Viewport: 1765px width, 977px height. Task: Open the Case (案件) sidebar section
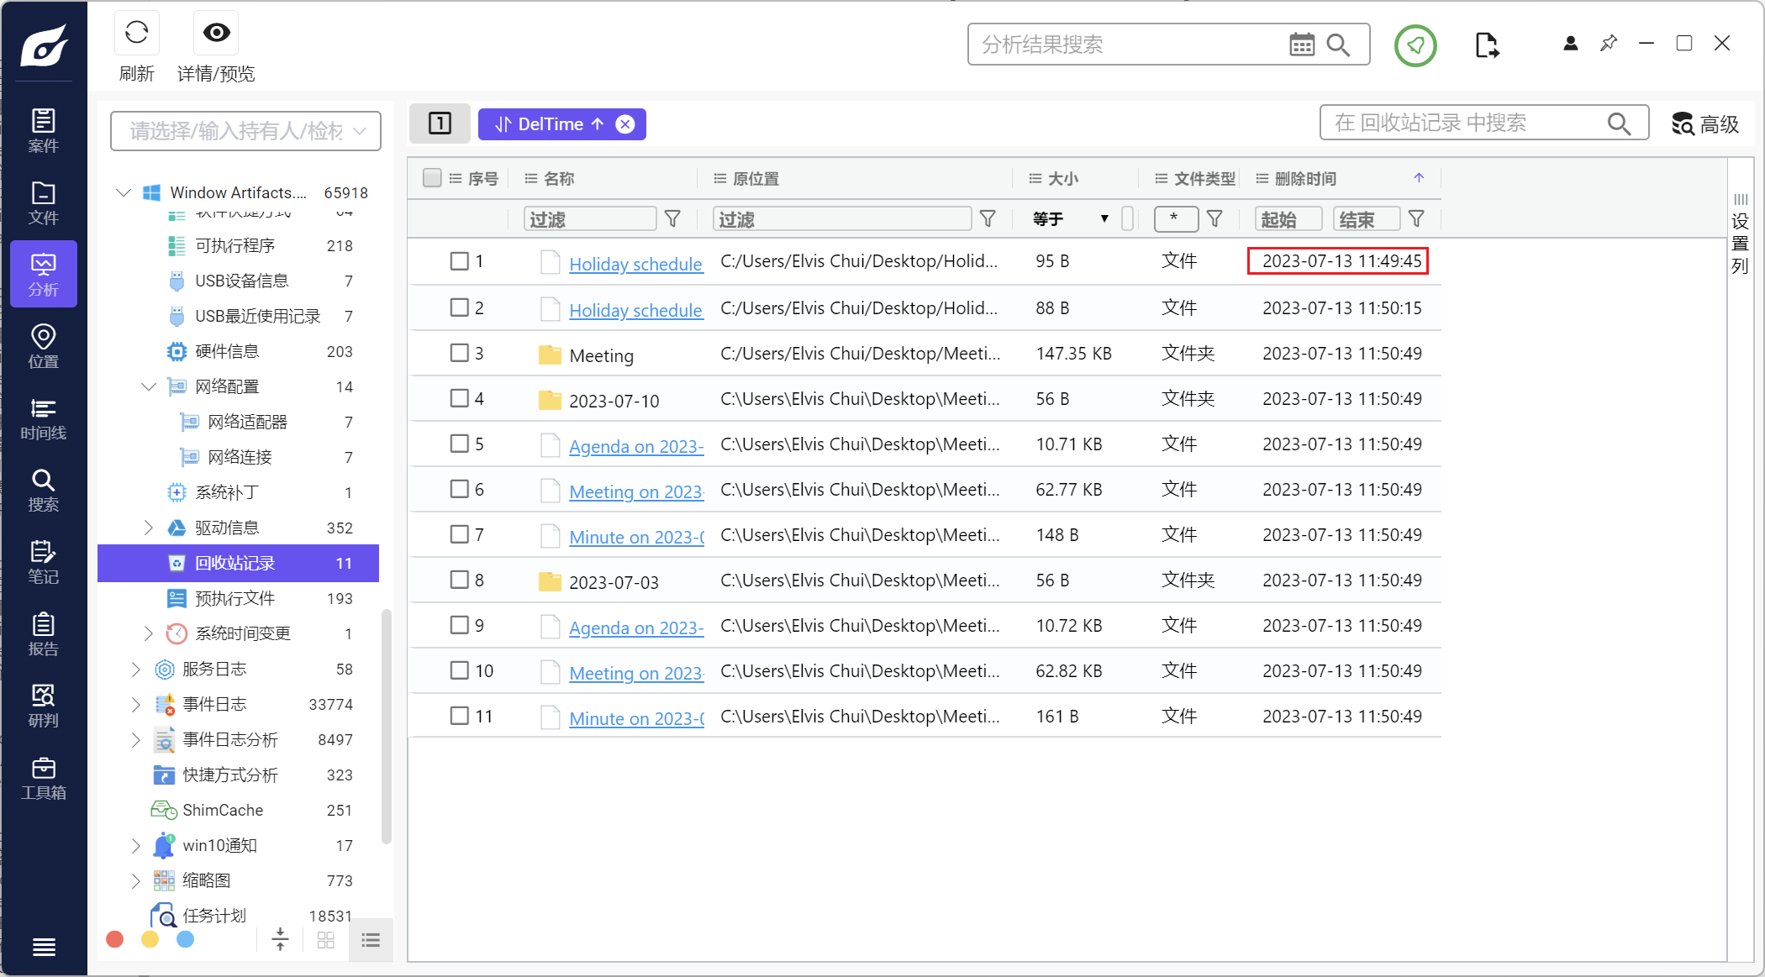44,130
